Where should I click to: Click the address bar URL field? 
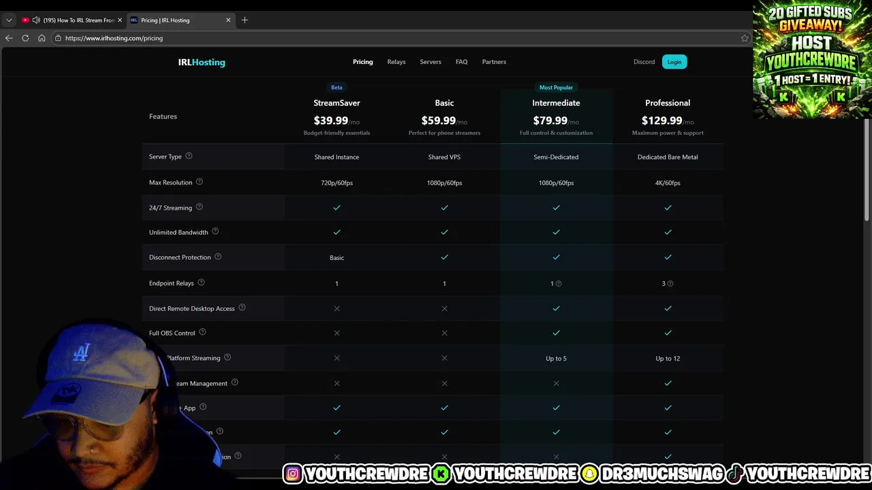(402, 38)
